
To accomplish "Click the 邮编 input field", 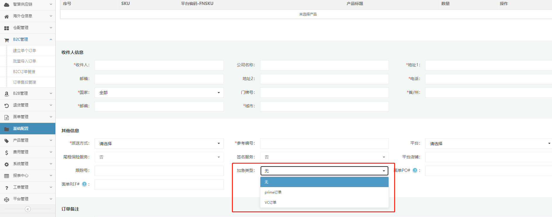I will [159, 106].
